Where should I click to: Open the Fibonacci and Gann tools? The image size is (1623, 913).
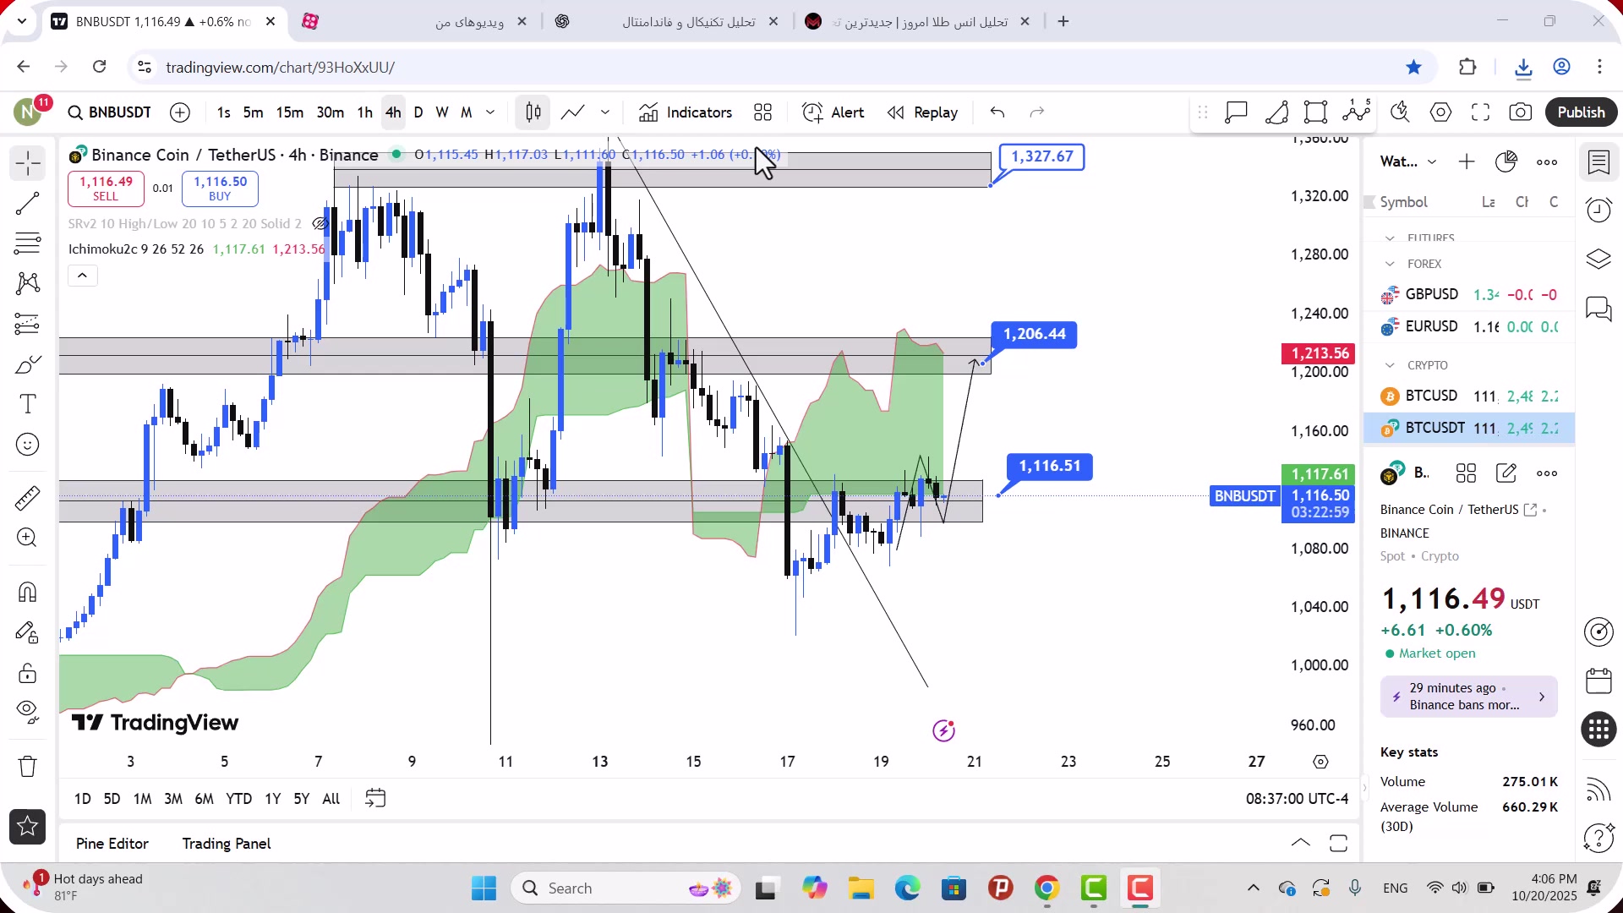click(x=28, y=243)
